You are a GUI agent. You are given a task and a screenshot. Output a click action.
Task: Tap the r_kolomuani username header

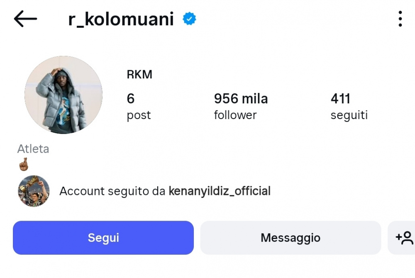coord(121,19)
